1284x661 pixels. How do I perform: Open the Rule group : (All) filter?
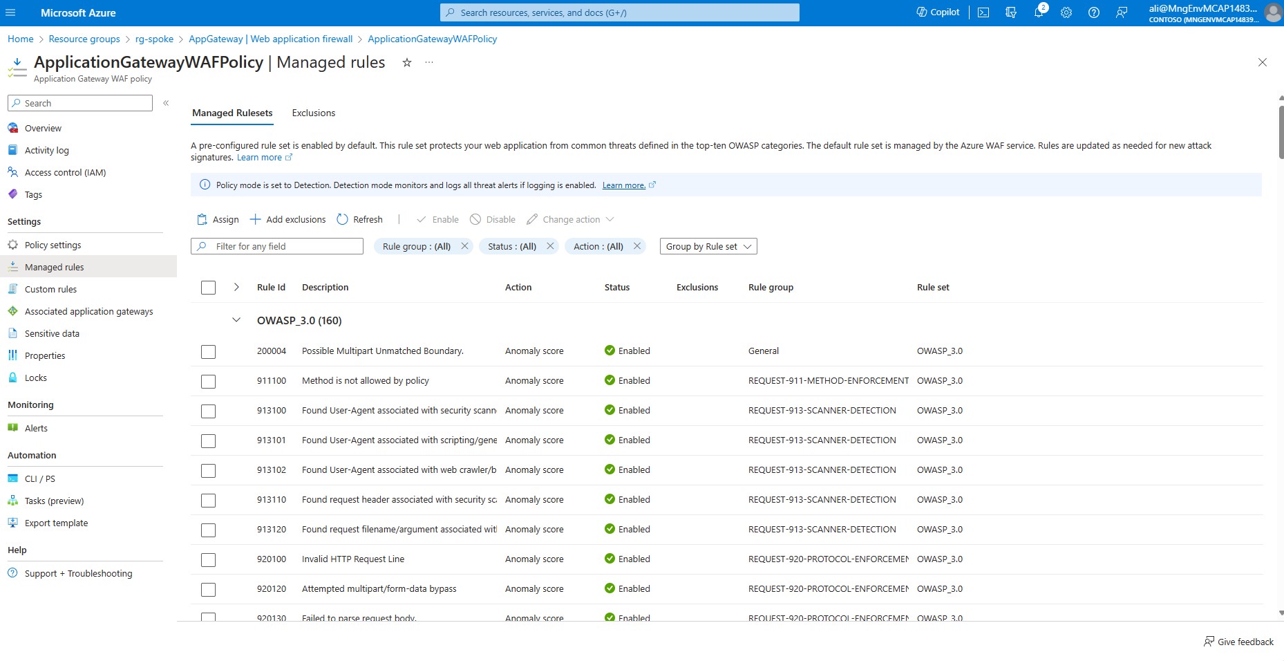[x=417, y=246]
